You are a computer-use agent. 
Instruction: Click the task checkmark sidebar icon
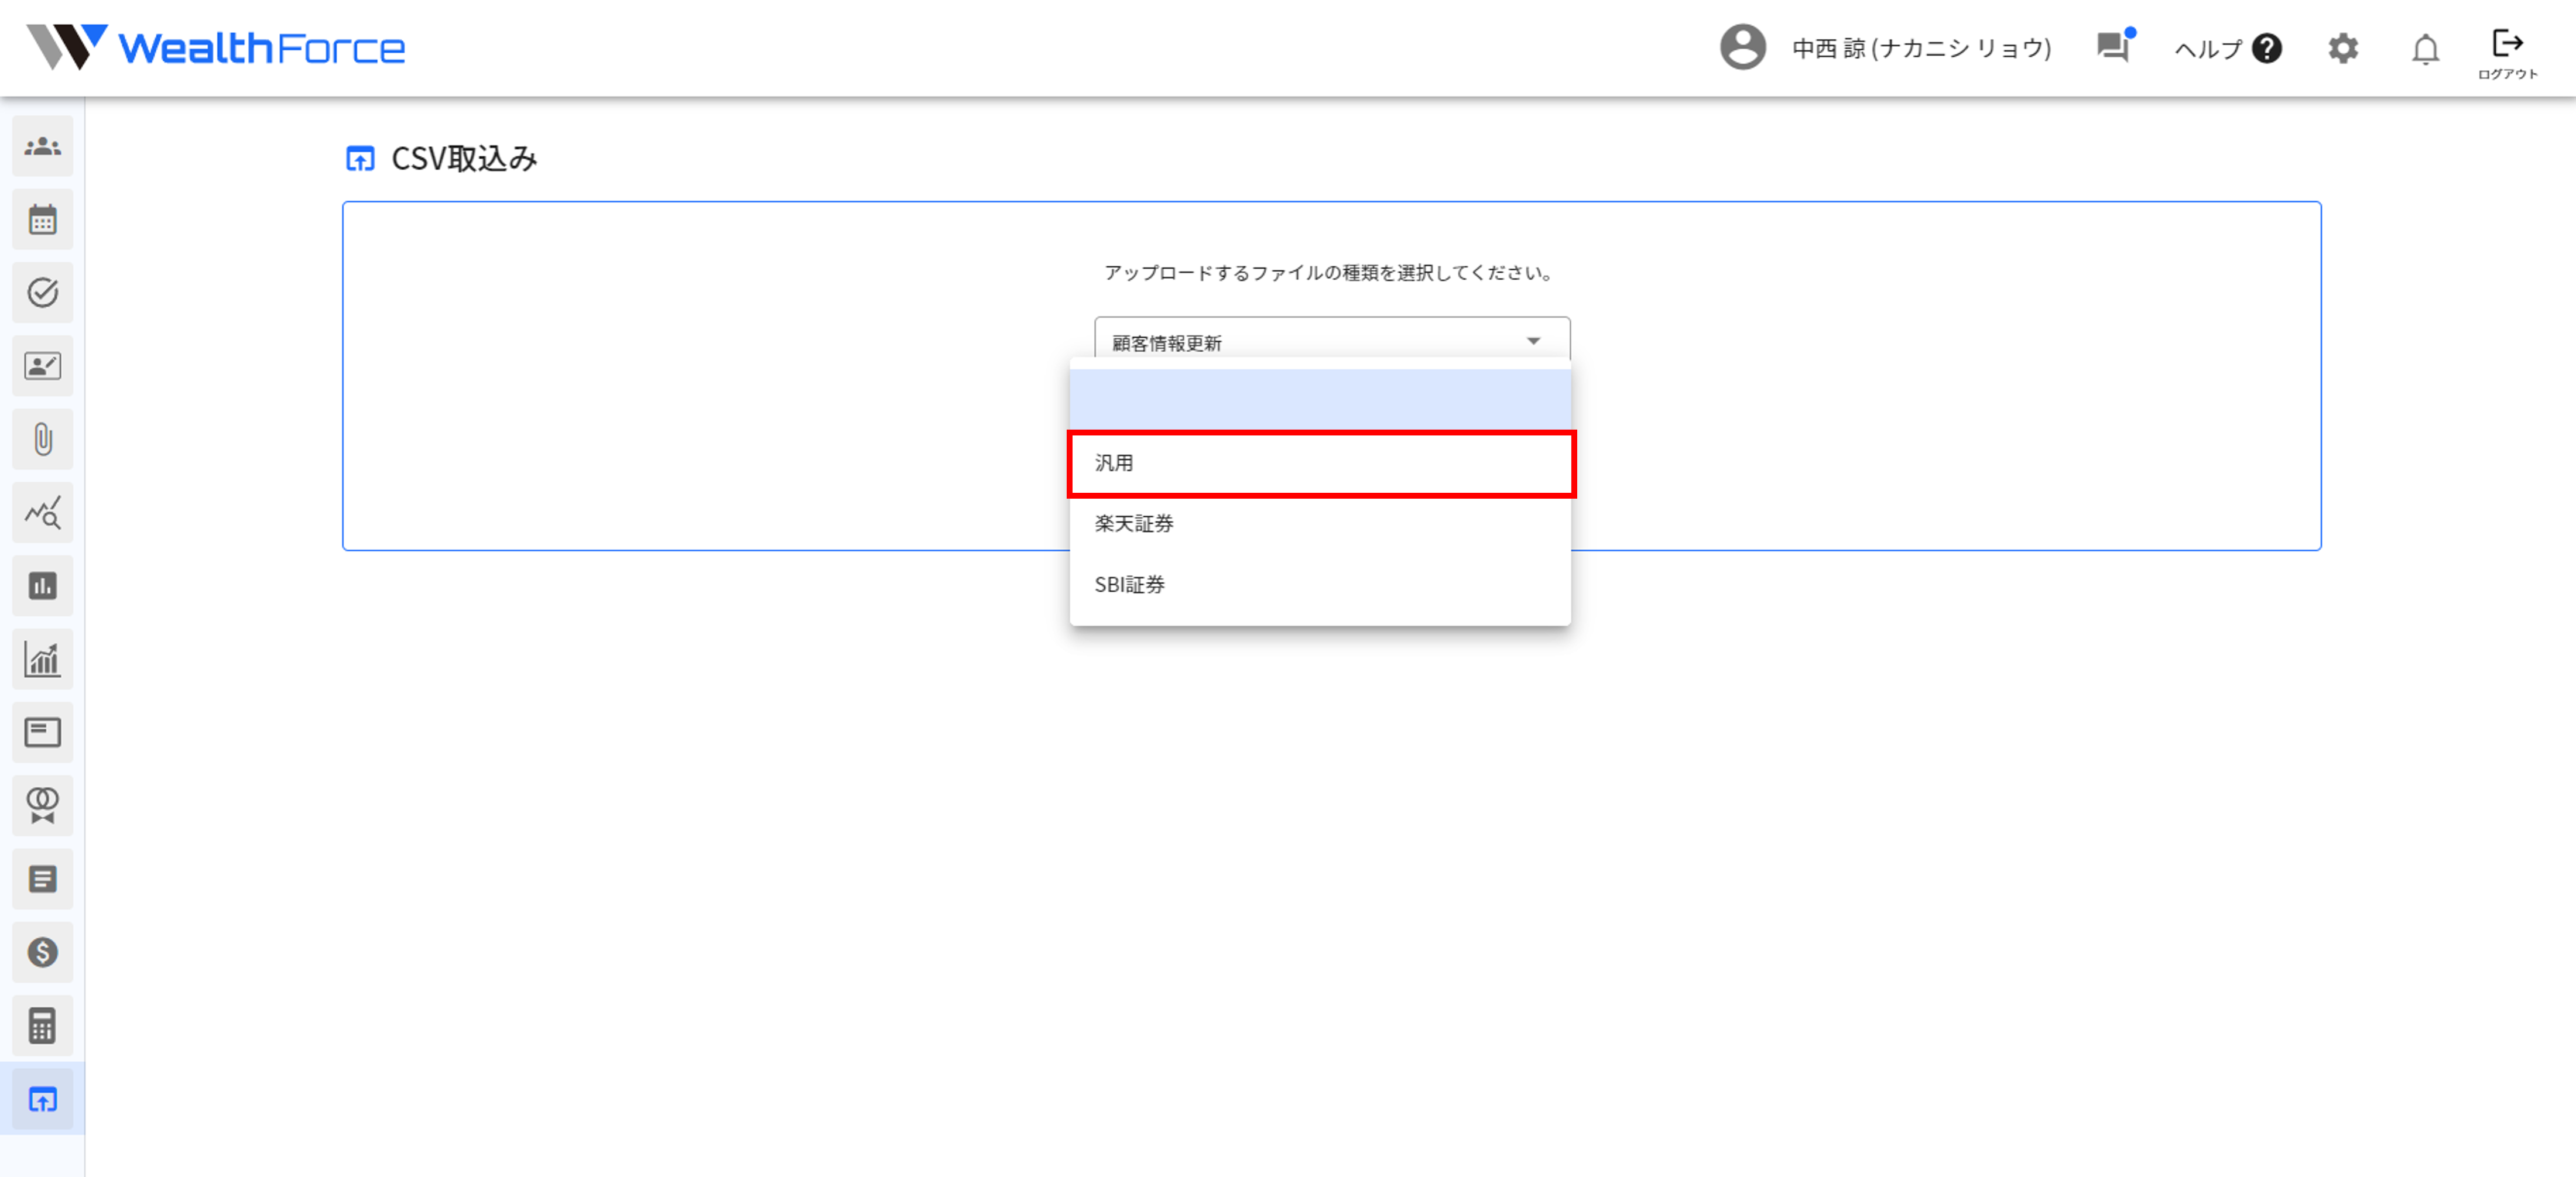click(x=42, y=293)
